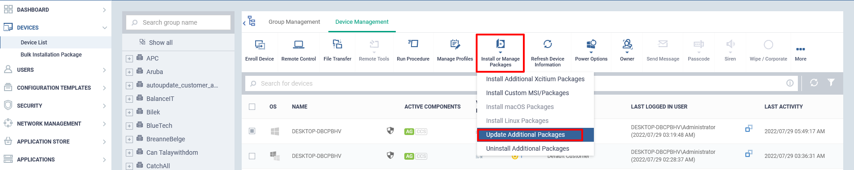Click remote session icon for 03:36:31 AM row
Image resolution: width=854 pixels, height=170 pixels.
[x=749, y=153]
